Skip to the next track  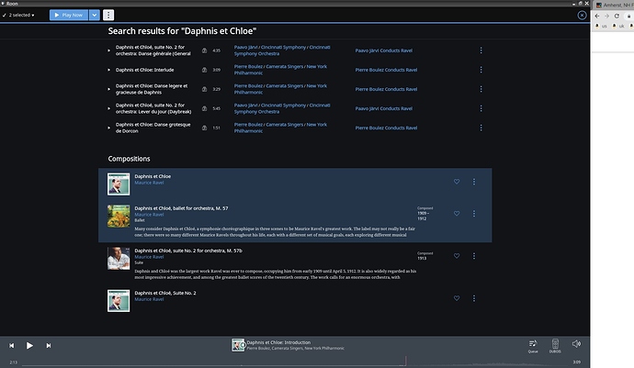(49, 346)
